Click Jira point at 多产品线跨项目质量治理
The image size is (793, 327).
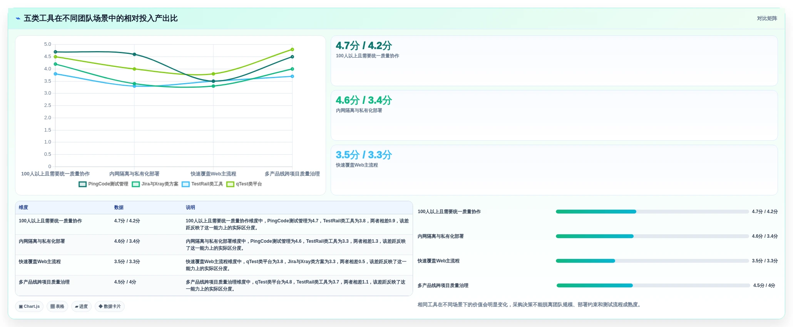coord(292,69)
